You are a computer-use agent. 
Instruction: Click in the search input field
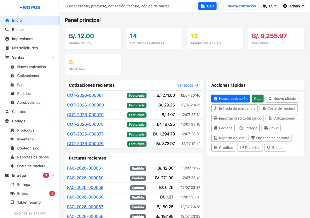click(x=129, y=6)
